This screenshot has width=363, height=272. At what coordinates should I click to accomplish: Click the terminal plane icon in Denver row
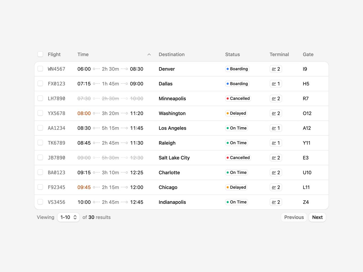point(274,69)
